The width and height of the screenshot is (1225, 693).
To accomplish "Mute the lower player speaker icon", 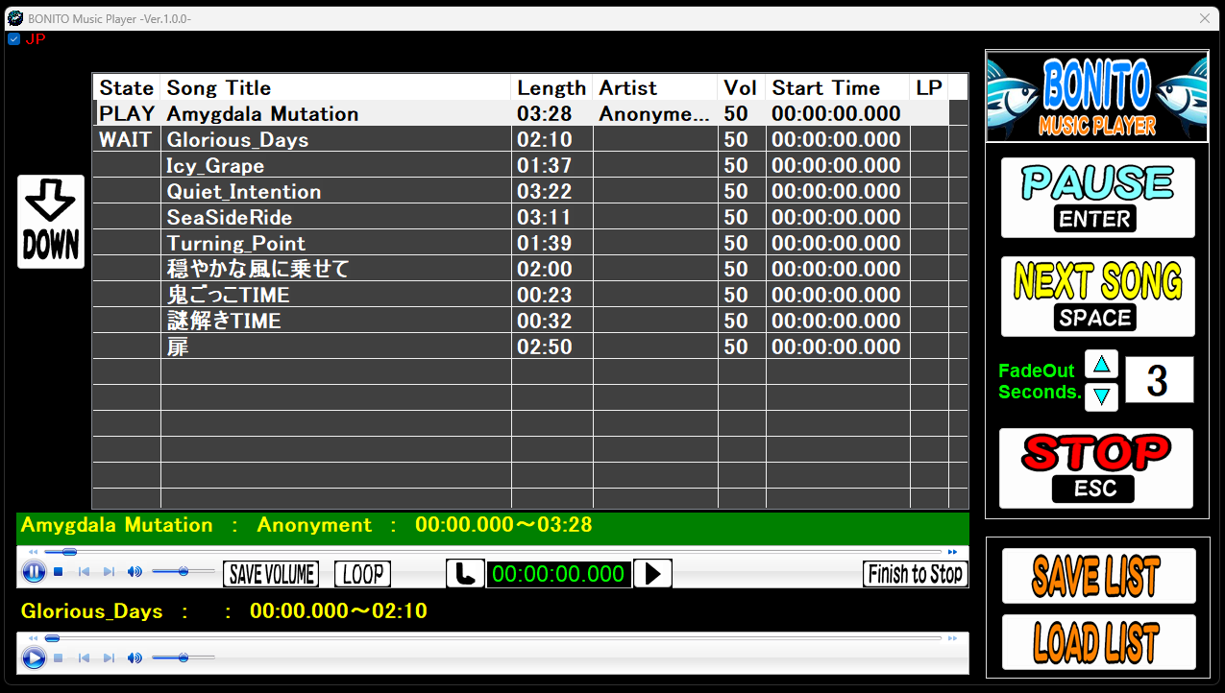I will [135, 658].
